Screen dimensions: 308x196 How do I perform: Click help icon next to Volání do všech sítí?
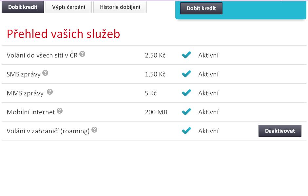click(82, 54)
